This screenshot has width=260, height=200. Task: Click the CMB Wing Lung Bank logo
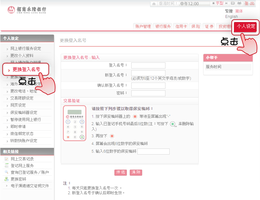click(27, 10)
